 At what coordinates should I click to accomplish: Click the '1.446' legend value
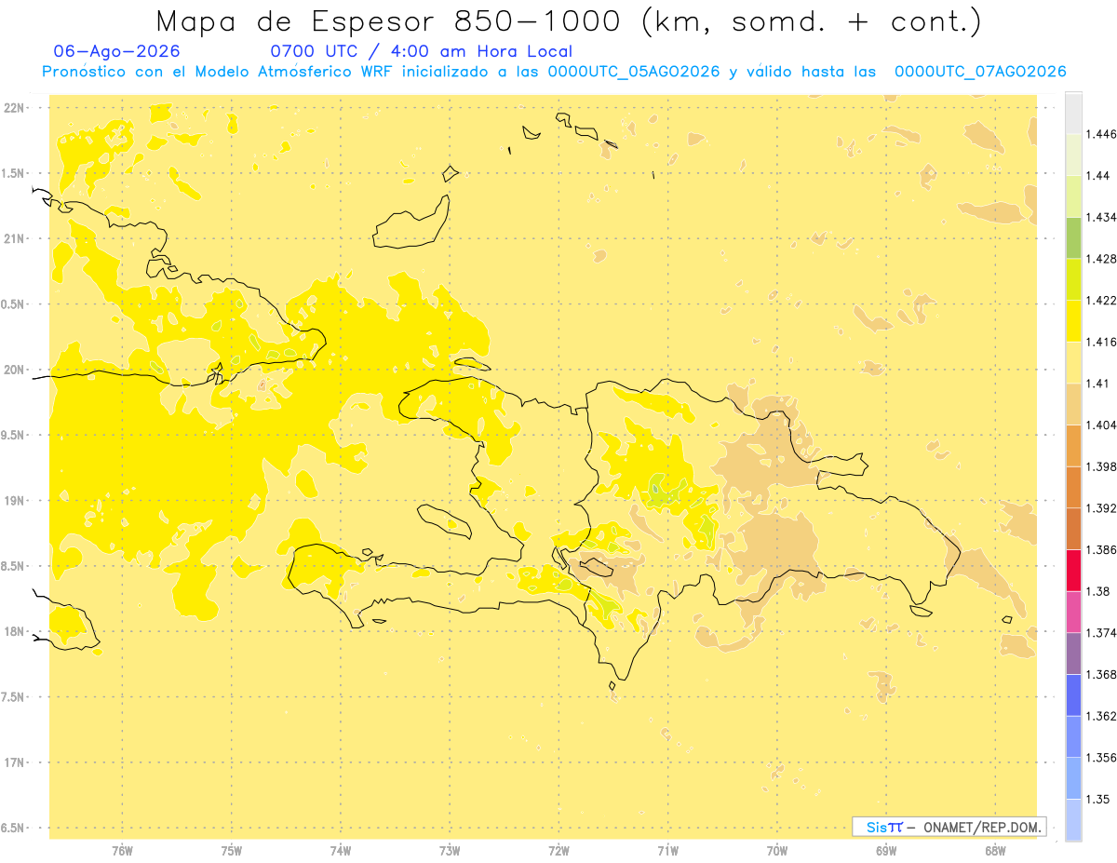click(1101, 134)
